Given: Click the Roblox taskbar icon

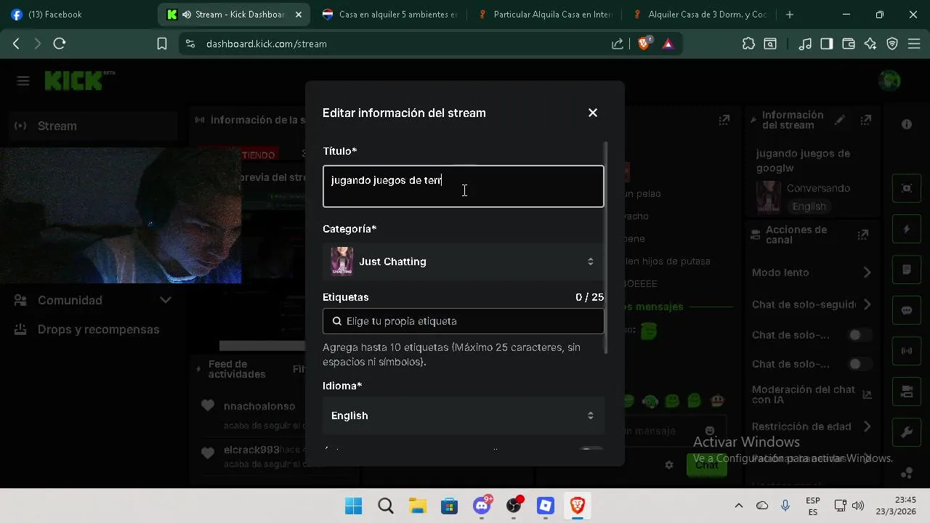Looking at the screenshot, I should [x=546, y=506].
